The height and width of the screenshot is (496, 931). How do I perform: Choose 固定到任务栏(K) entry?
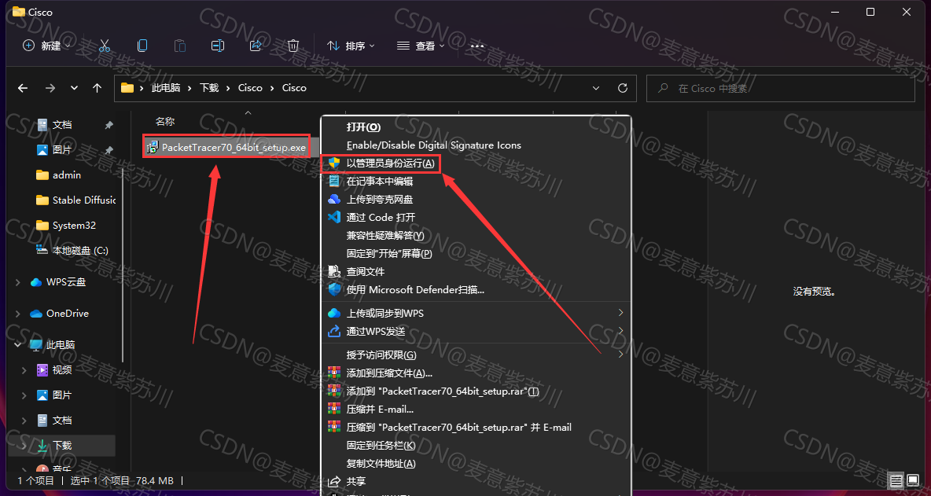point(381,445)
